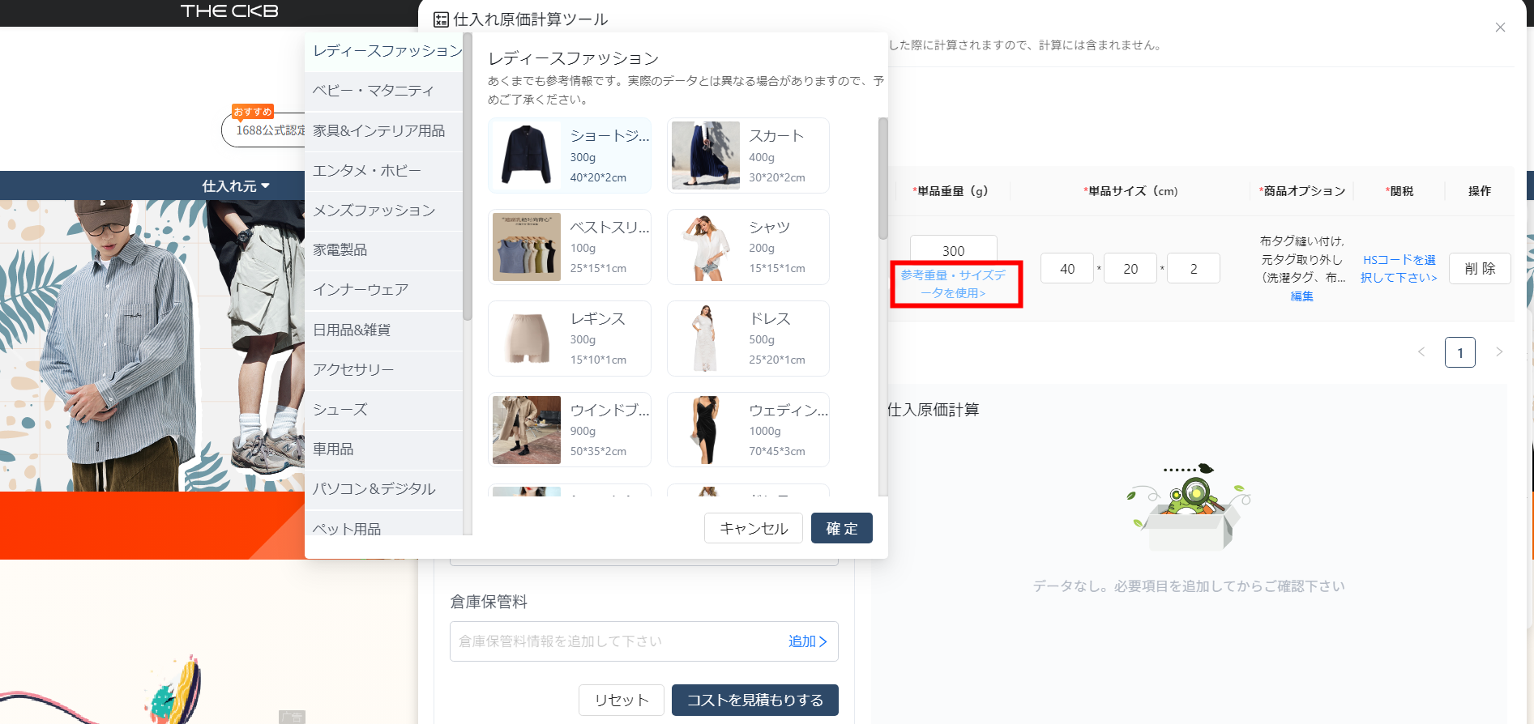Select メンズファッション category
This screenshot has width=1534, height=724.
pos(384,211)
